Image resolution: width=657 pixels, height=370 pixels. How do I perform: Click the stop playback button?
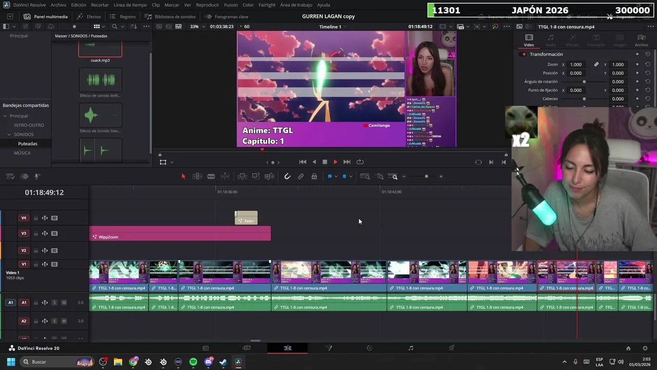[325, 162]
